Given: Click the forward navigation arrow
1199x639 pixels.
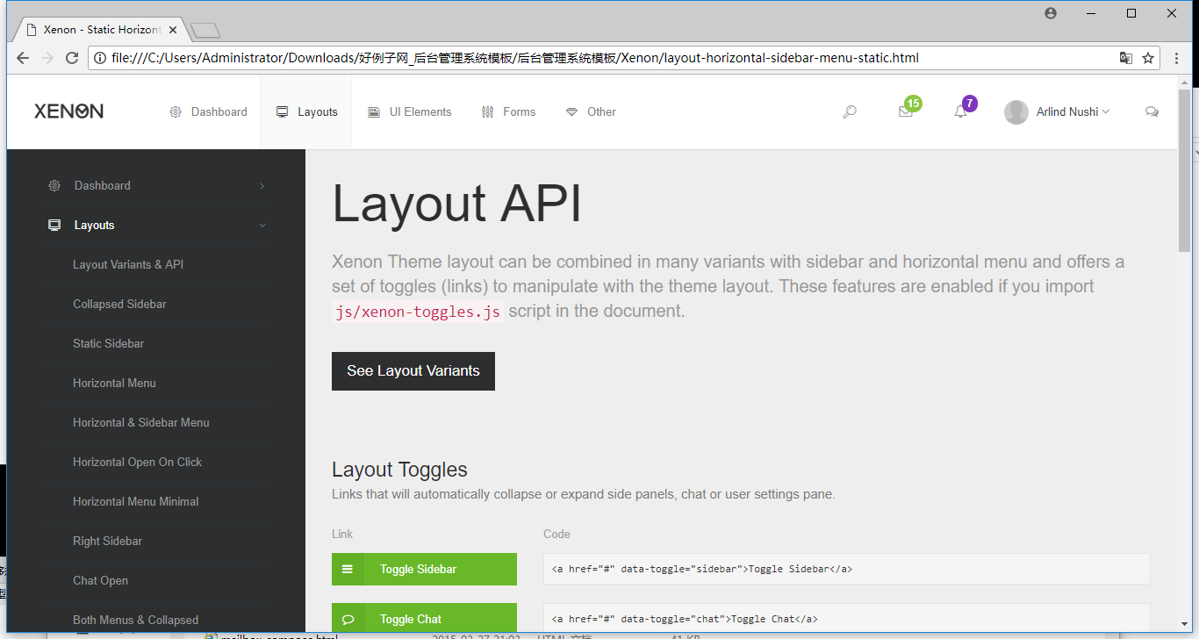Looking at the screenshot, I should (x=47, y=58).
